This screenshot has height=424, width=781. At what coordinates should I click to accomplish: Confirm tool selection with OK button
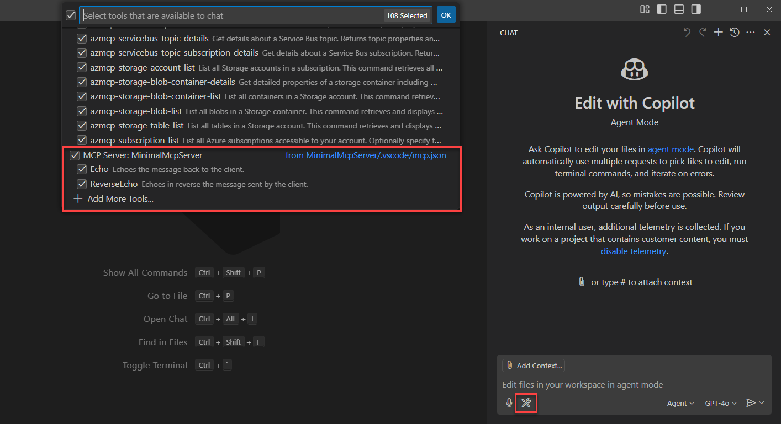pos(446,15)
